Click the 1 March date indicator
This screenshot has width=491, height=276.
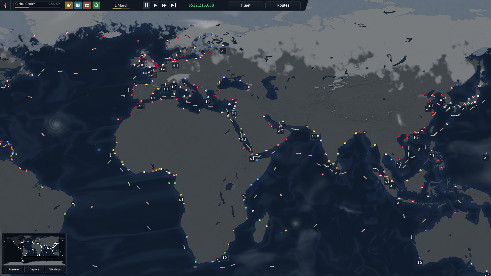(121, 5)
